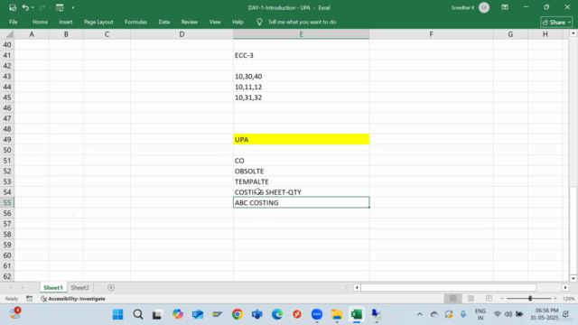
Task: Open Ribbon Display Options icon
Action: (x=505, y=7)
